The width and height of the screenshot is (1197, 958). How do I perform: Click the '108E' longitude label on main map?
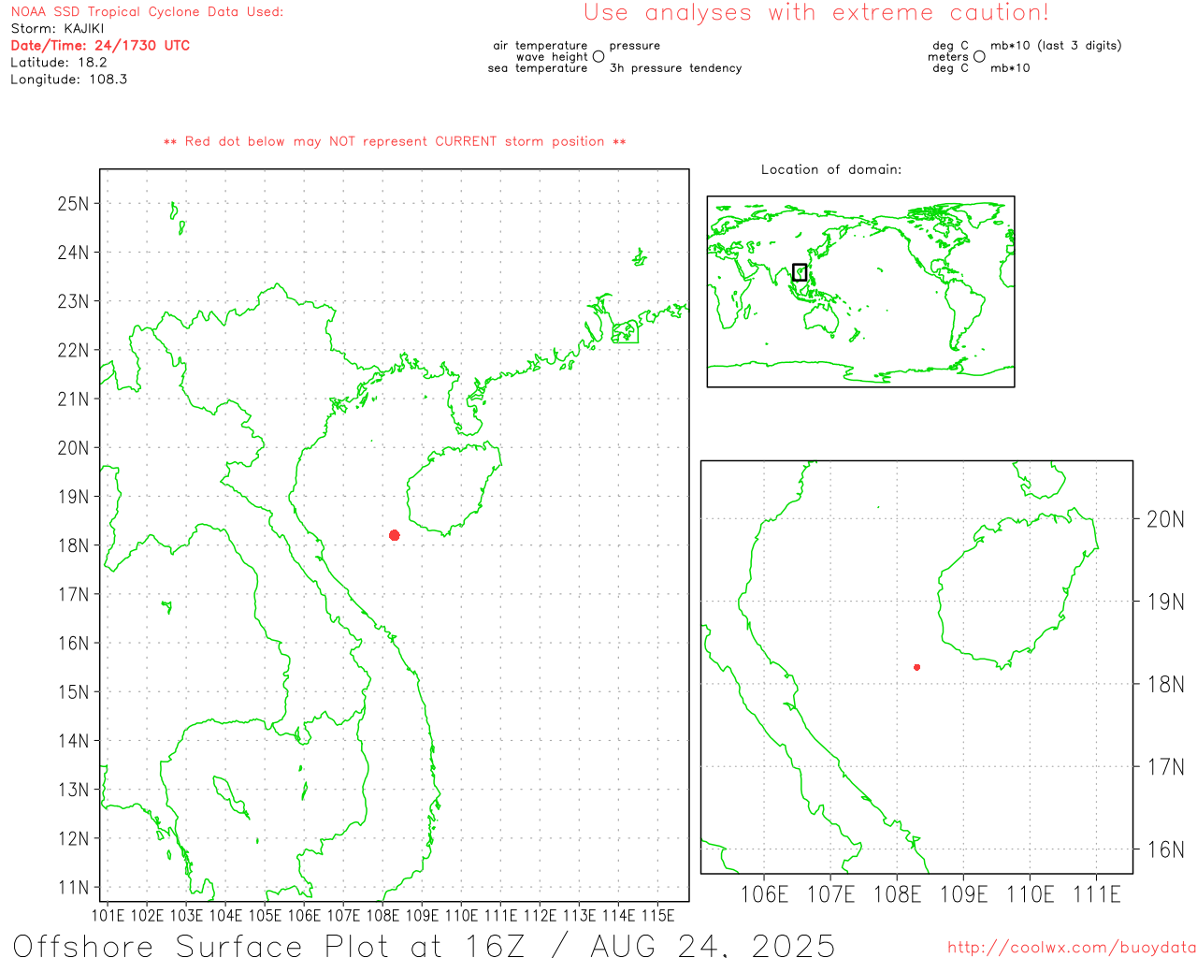382,915
